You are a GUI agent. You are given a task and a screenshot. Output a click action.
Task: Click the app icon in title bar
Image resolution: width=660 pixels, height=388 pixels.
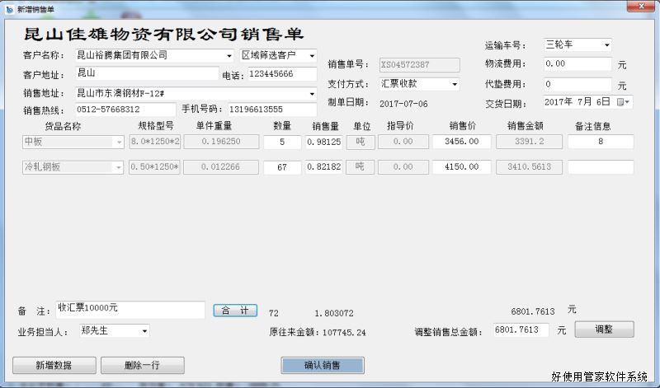coord(8,7)
